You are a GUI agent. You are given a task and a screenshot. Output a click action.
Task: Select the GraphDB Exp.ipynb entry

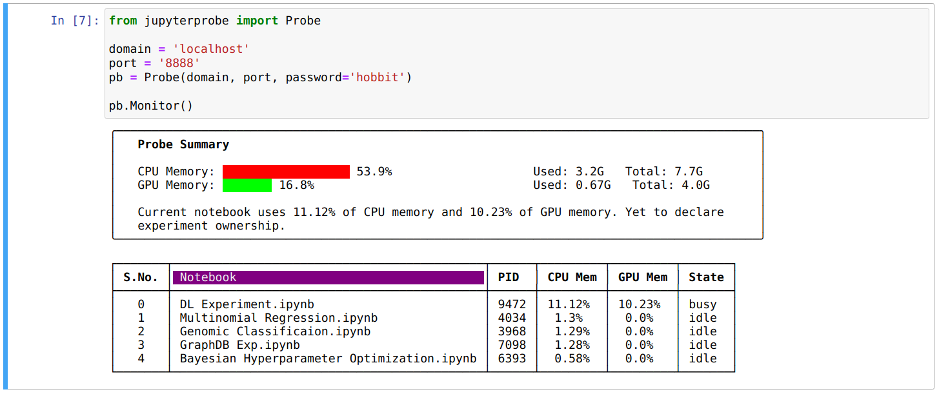coord(239,345)
